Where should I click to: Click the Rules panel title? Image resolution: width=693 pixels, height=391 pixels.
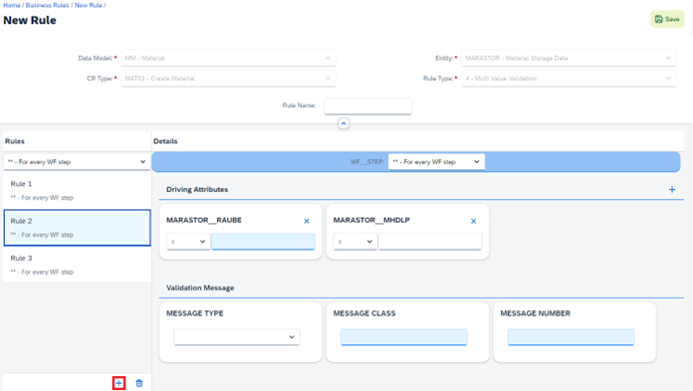pyautogui.click(x=15, y=141)
